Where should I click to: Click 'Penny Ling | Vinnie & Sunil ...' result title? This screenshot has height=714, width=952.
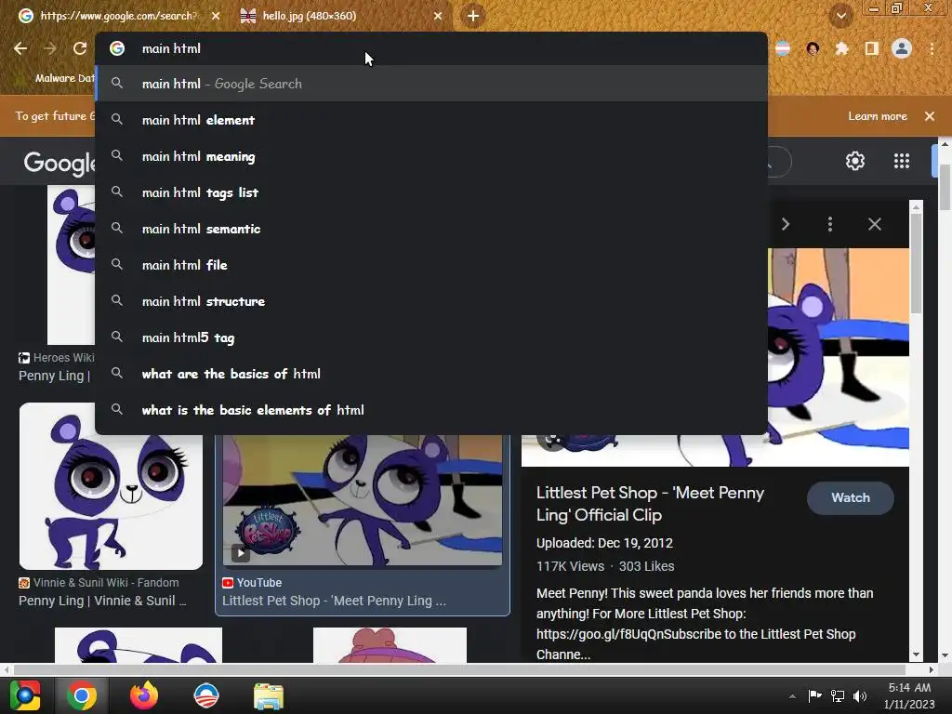(x=102, y=602)
